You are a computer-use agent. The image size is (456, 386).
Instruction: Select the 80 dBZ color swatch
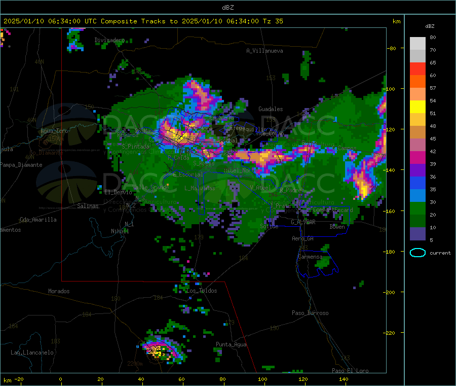point(417,44)
